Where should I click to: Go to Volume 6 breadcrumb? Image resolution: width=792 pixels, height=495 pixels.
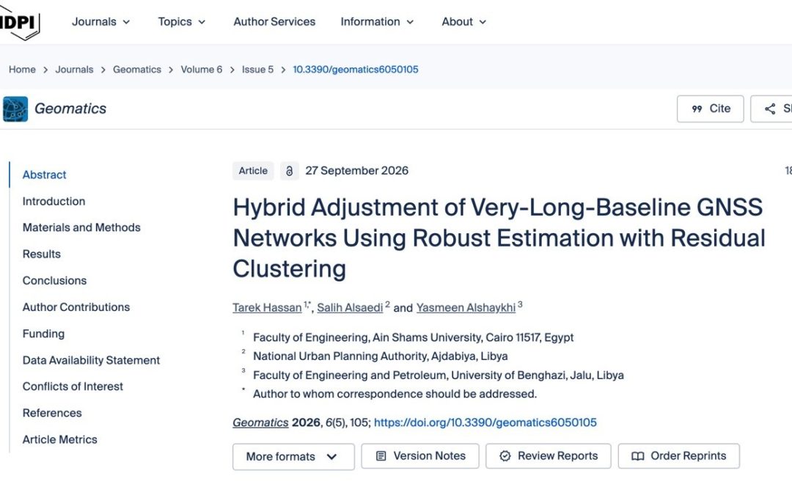click(x=202, y=70)
